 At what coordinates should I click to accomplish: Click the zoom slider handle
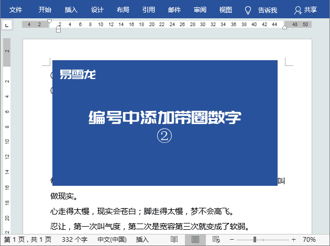tap(255, 240)
